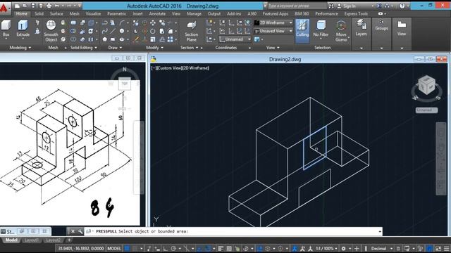Click the command line input field

pos(233,231)
